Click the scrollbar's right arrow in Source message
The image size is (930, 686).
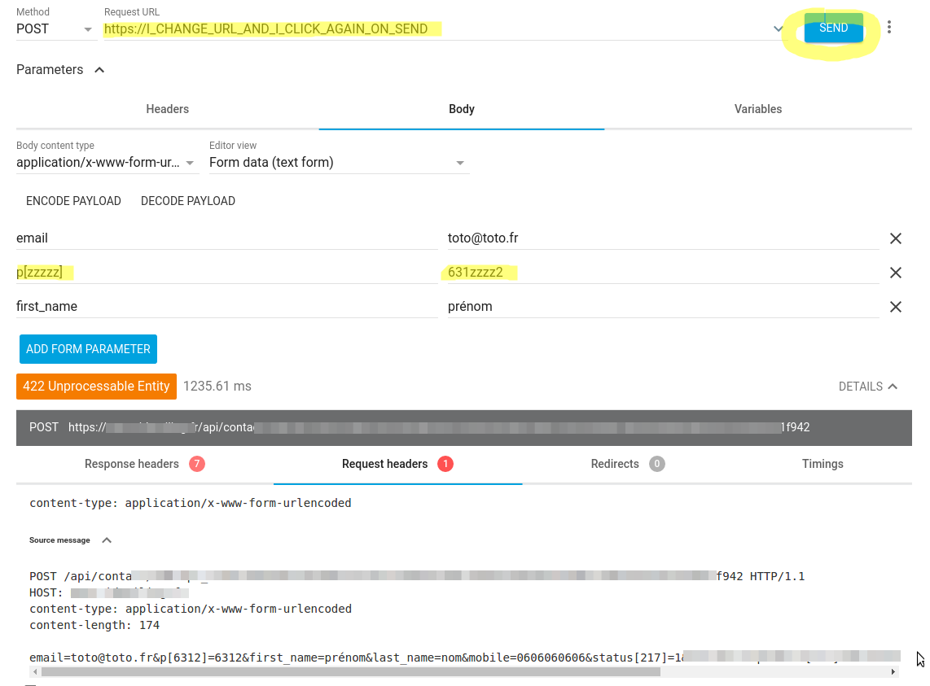pyautogui.click(x=892, y=671)
